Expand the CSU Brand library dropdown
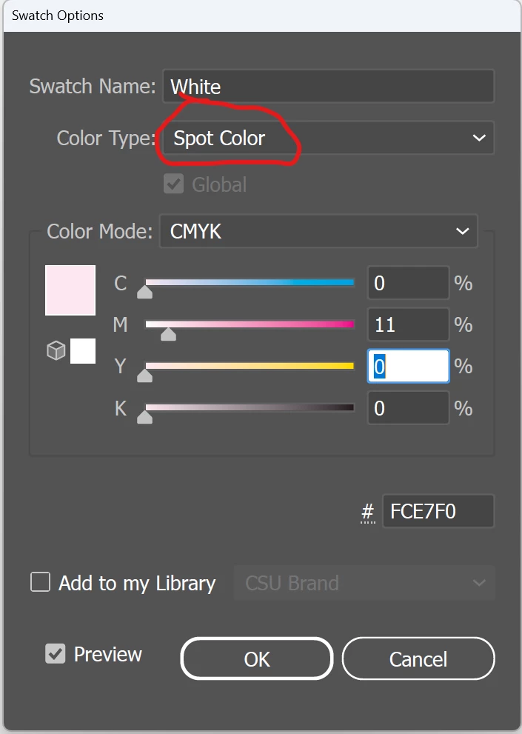This screenshot has height=734, width=522. 364,583
